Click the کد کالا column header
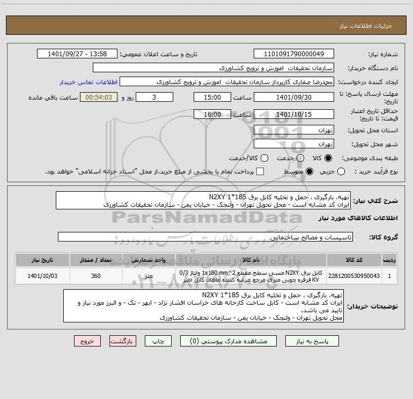 click(354, 260)
